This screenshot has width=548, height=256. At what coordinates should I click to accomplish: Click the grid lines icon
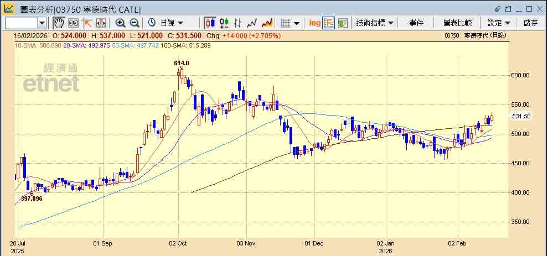click(x=286, y=23)
